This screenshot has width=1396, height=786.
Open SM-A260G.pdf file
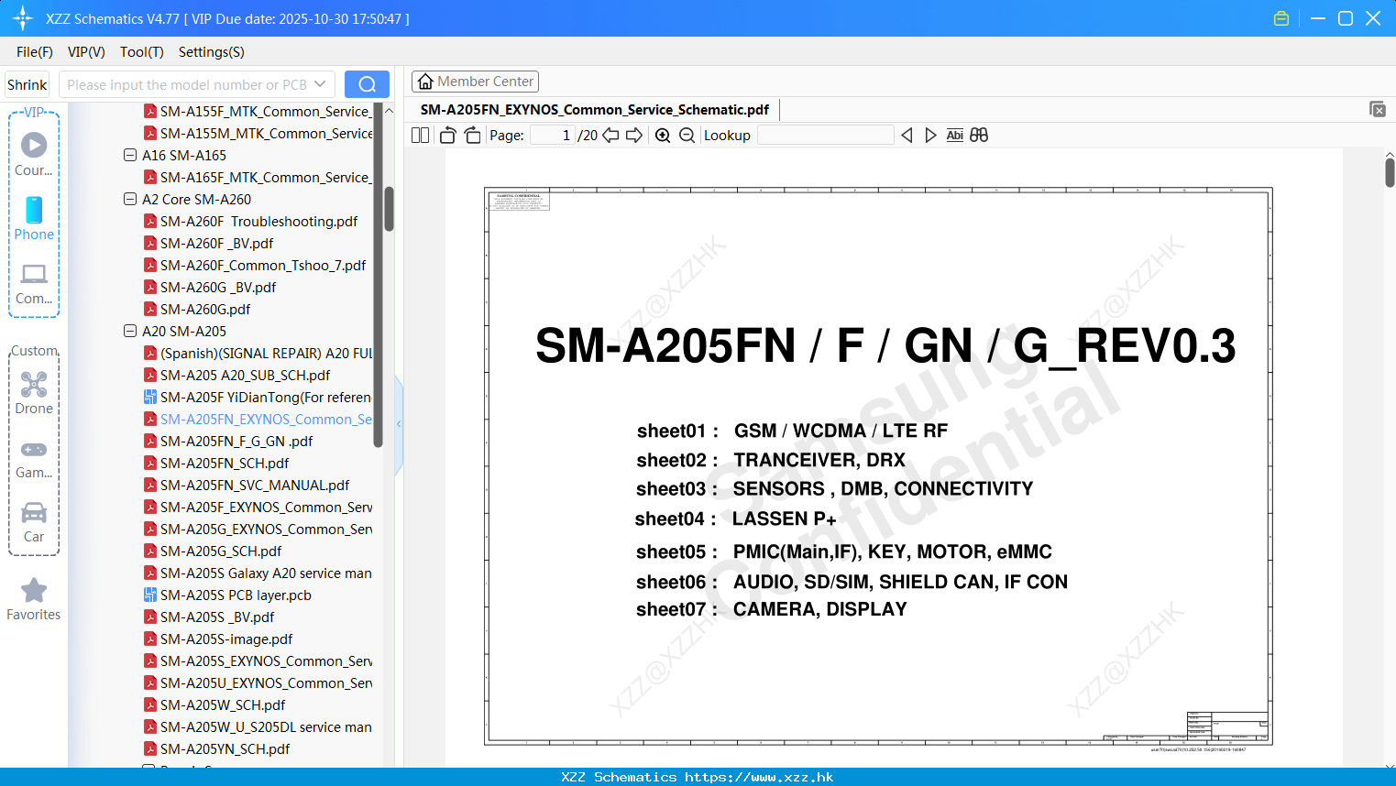click(x=205, y=309)
